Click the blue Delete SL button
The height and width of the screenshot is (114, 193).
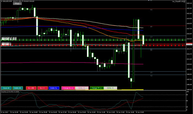click(54, 88)
